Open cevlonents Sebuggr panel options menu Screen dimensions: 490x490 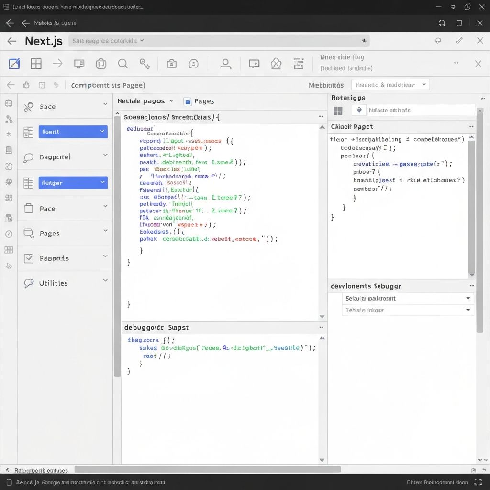pyautogui.click(x=471, y=286)
